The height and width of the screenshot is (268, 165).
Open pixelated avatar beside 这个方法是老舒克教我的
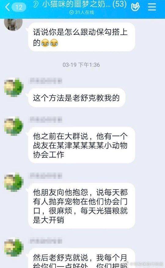pos(14,87)
